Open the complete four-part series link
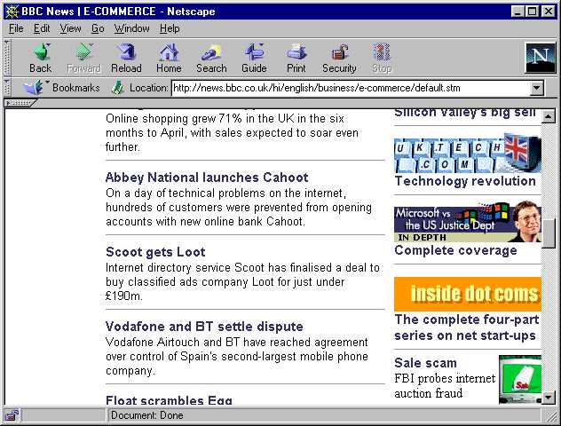Screen dimensions: 561x426 click(x=467, y=327)
